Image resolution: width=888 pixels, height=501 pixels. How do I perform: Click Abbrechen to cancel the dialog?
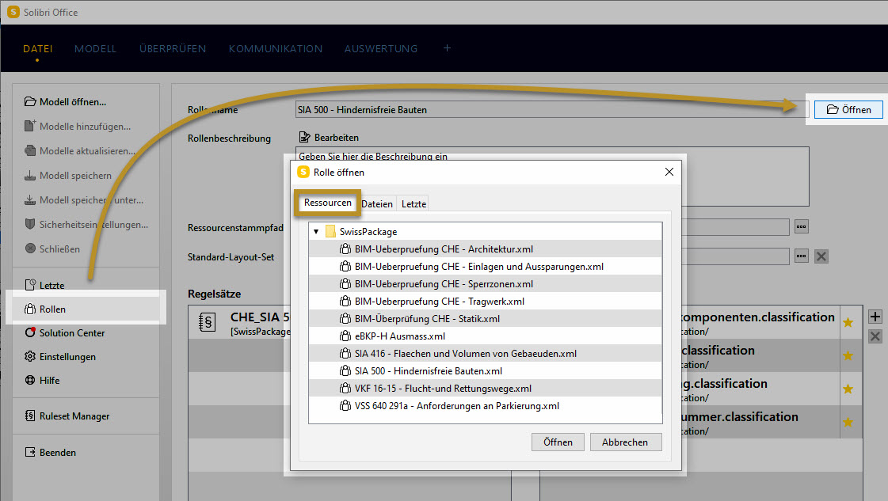click(625, 442)
